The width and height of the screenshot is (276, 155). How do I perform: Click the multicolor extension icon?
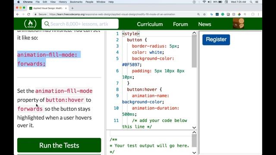(x=239, y=14)
